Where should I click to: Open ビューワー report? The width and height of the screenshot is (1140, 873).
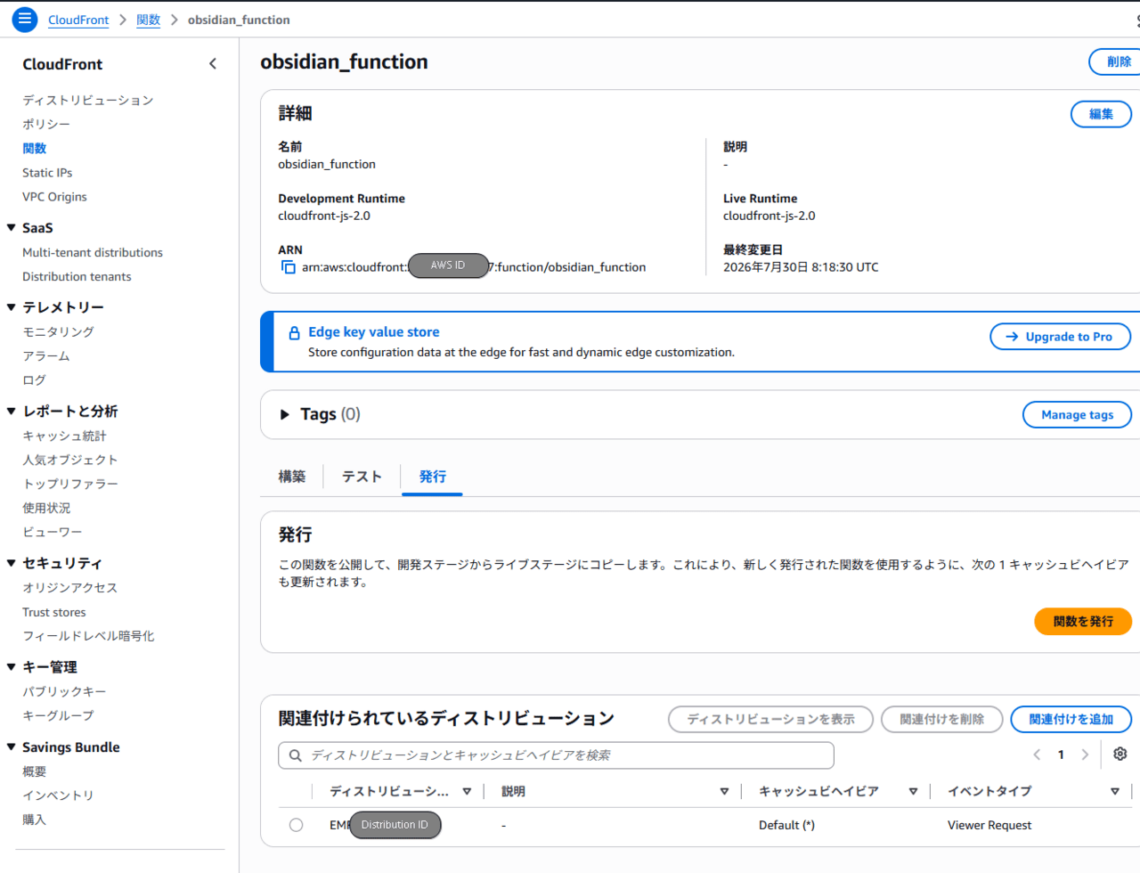pos(53,532)
